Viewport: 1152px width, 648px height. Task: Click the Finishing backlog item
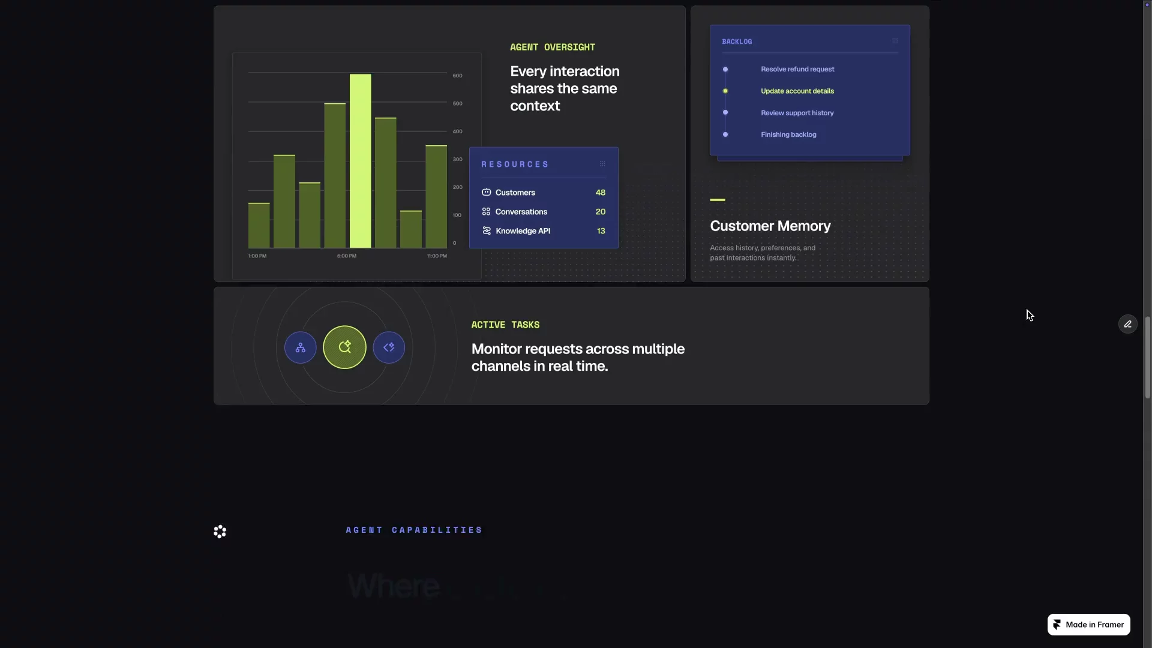tap(788, 134)
